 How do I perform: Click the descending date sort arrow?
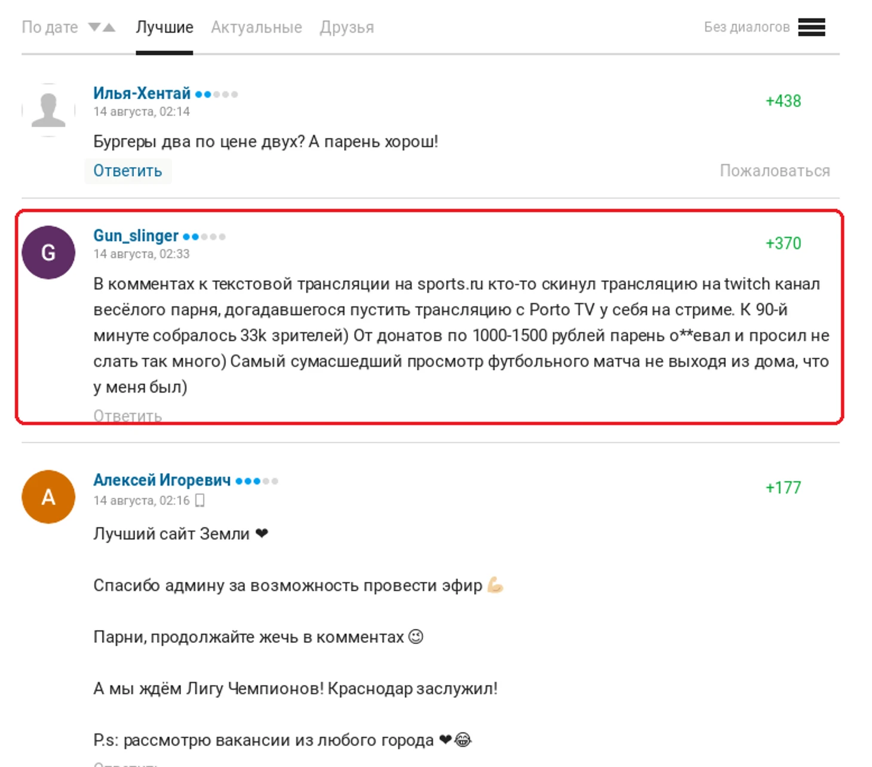coord(94,27)
